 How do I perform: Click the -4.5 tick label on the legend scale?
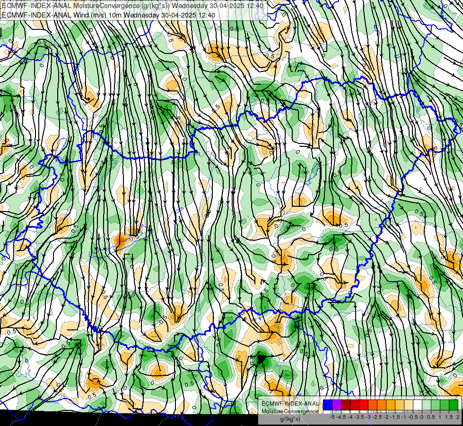341,417
